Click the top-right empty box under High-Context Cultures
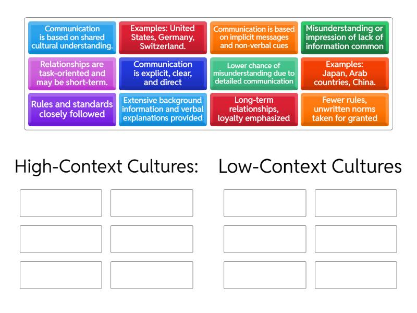The height and width of the screenshot is (313, 417). [x=152, y=203]
